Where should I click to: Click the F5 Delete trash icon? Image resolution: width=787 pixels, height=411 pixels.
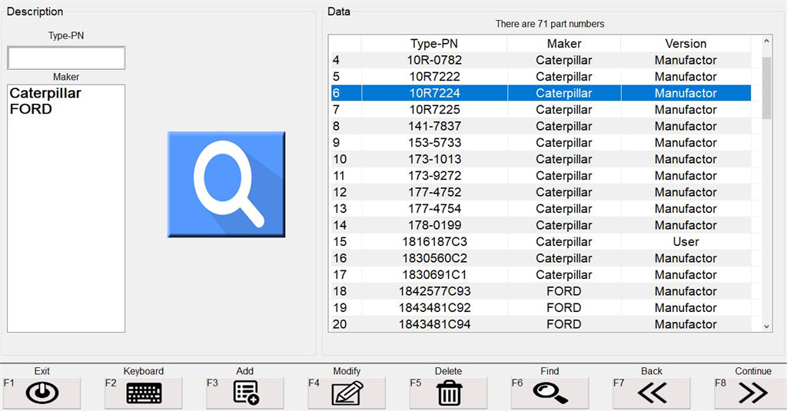[448, 393]
